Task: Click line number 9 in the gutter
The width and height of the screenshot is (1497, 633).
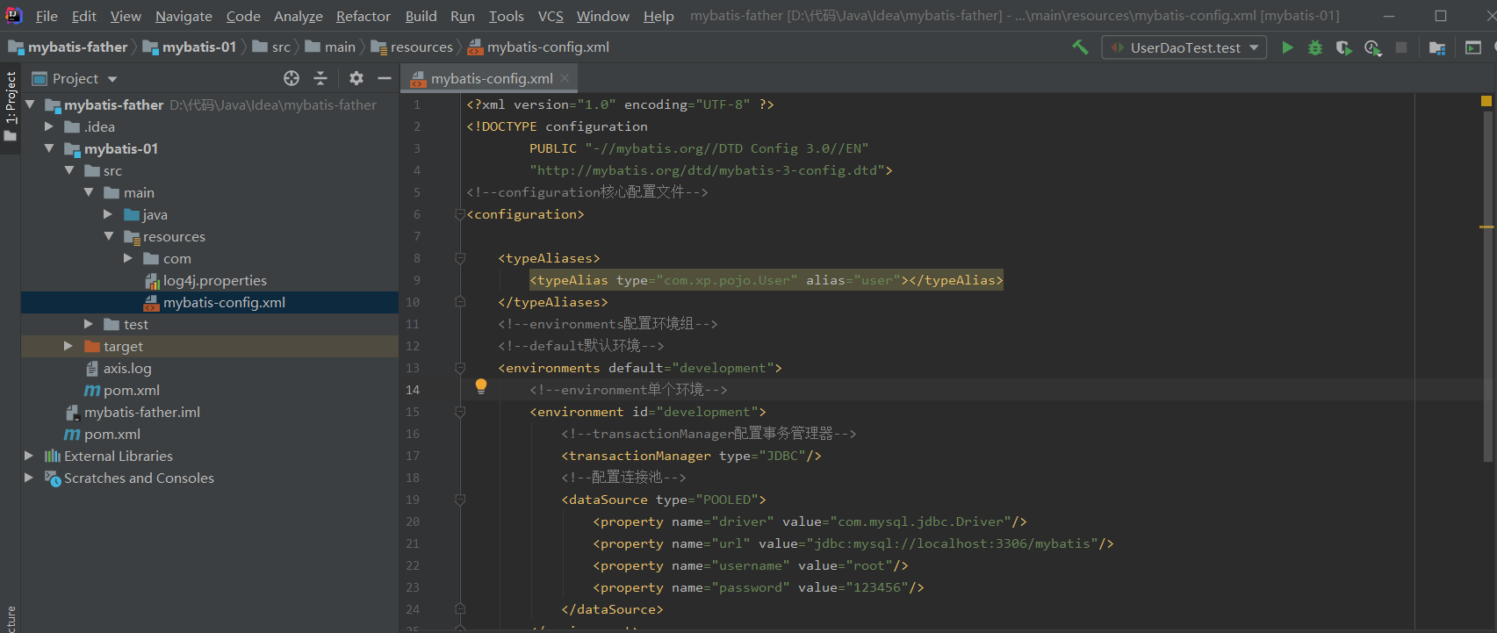Action: pyautogui.click(x=417, y=280)
